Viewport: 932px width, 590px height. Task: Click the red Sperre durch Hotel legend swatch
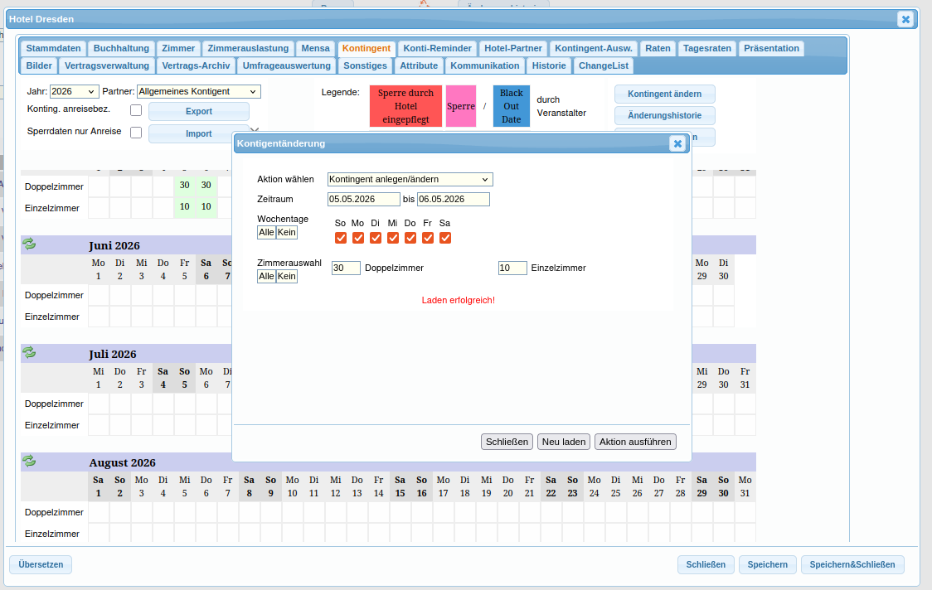pos(405,106)
